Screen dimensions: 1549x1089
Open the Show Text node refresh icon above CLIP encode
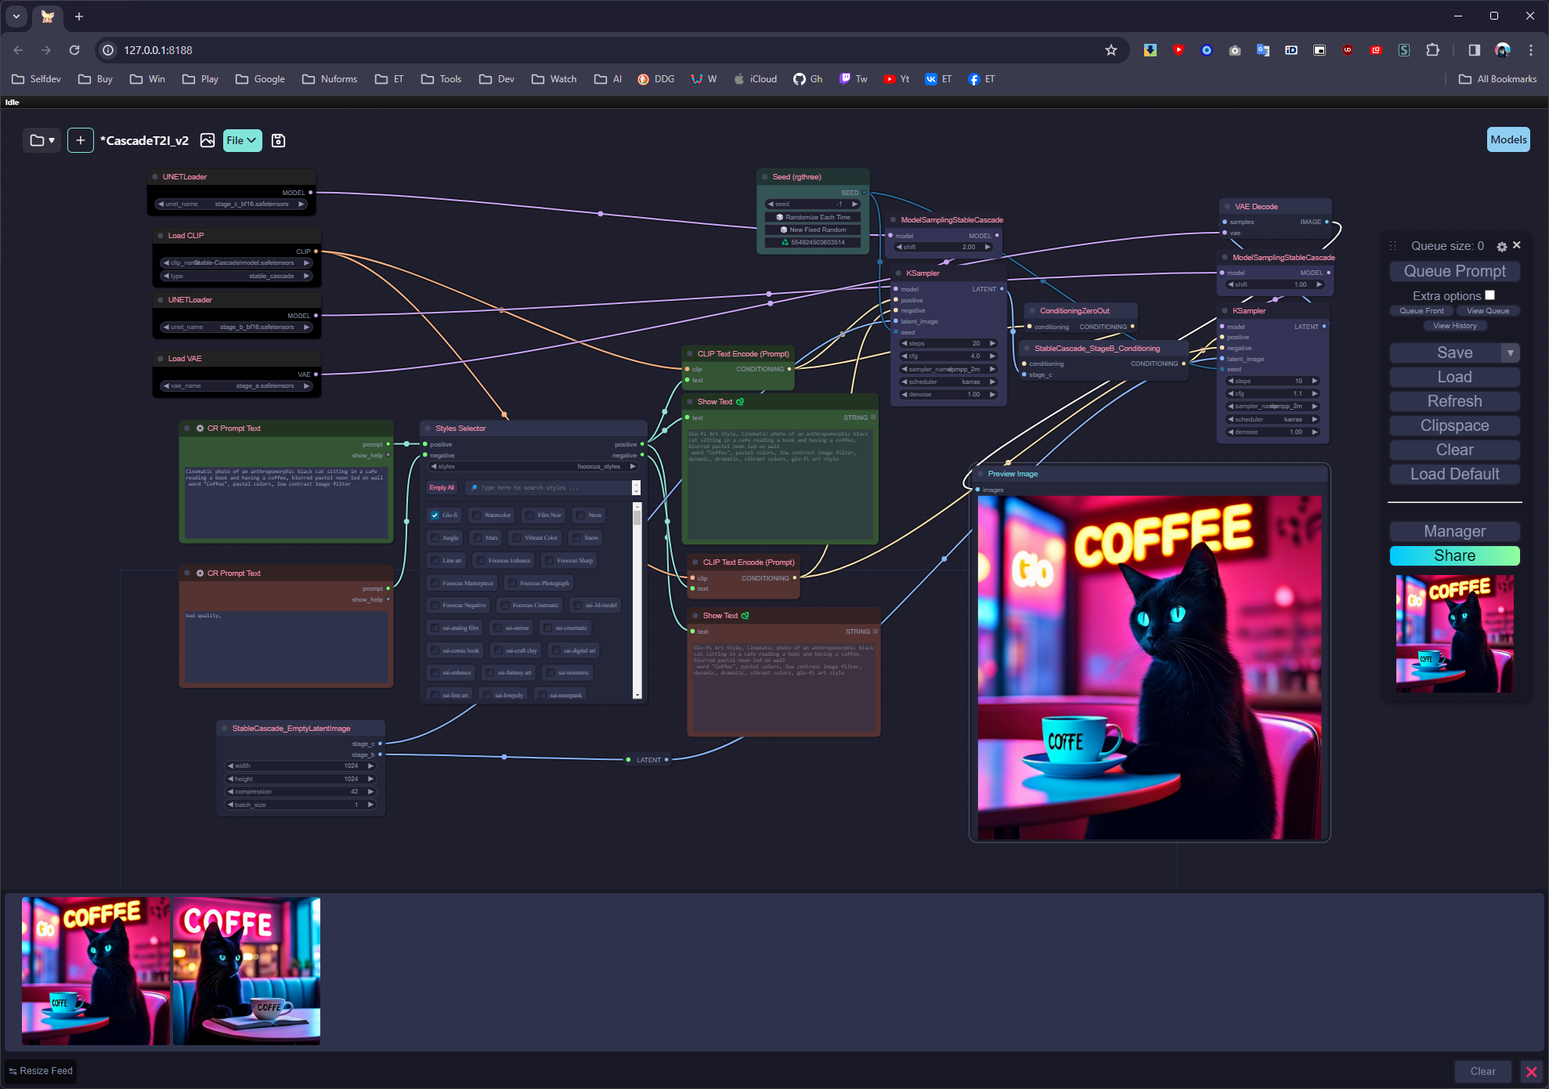(740, 402)
